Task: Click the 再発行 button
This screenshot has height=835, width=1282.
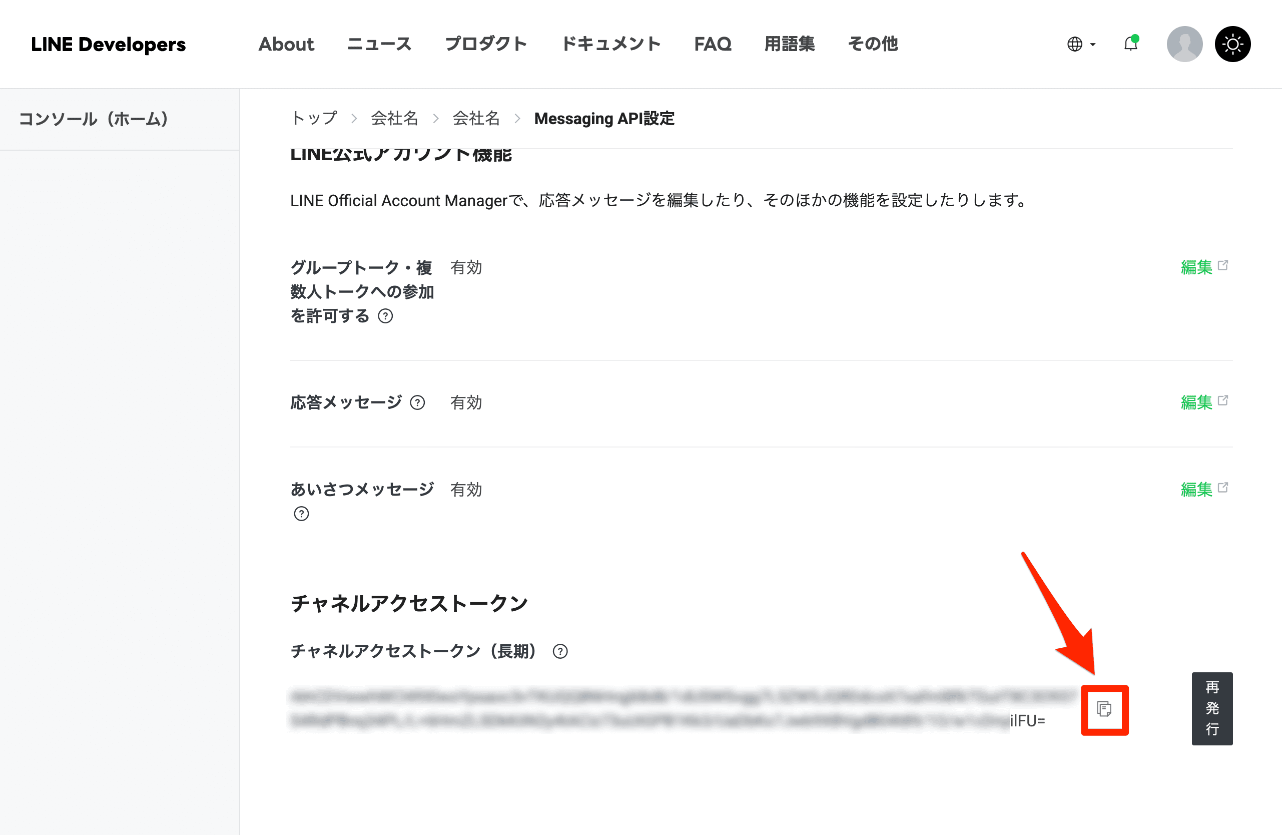Action: click(x=1212, y=708)
